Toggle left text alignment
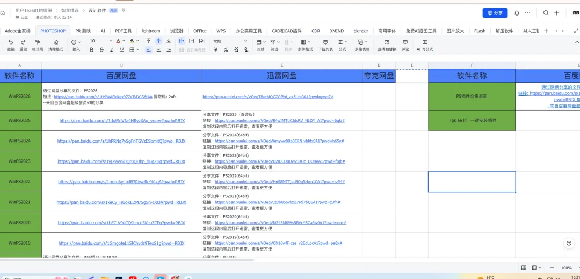Image resolution: width=580 pixels, height=279 pixels. click(x=148, y=49)
